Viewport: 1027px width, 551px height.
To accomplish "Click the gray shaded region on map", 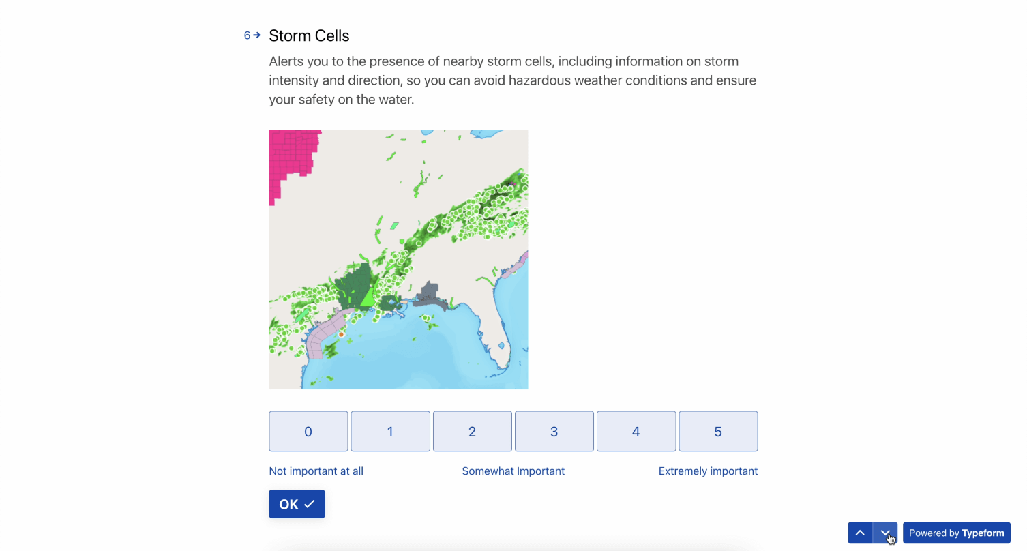I will coord(428,294).
